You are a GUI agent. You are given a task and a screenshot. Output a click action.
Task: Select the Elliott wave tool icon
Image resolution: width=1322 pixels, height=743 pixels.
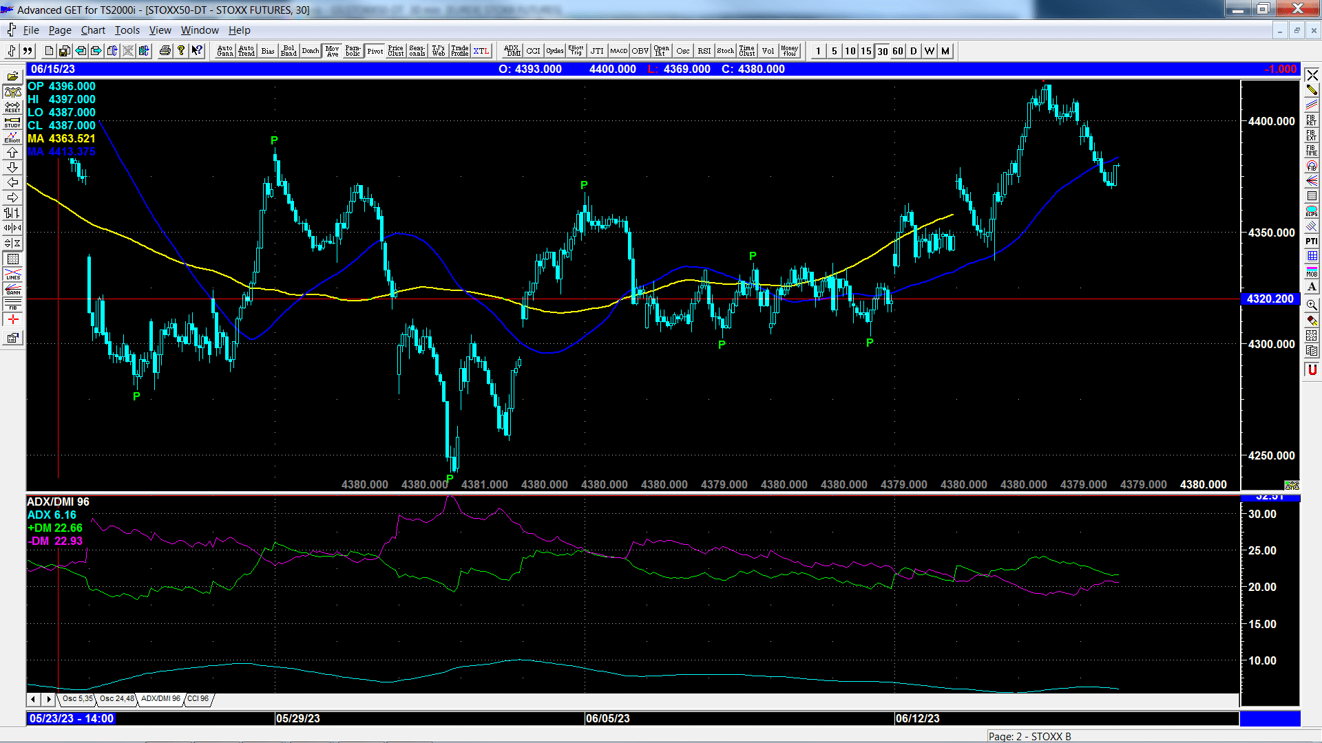point(12,138)
